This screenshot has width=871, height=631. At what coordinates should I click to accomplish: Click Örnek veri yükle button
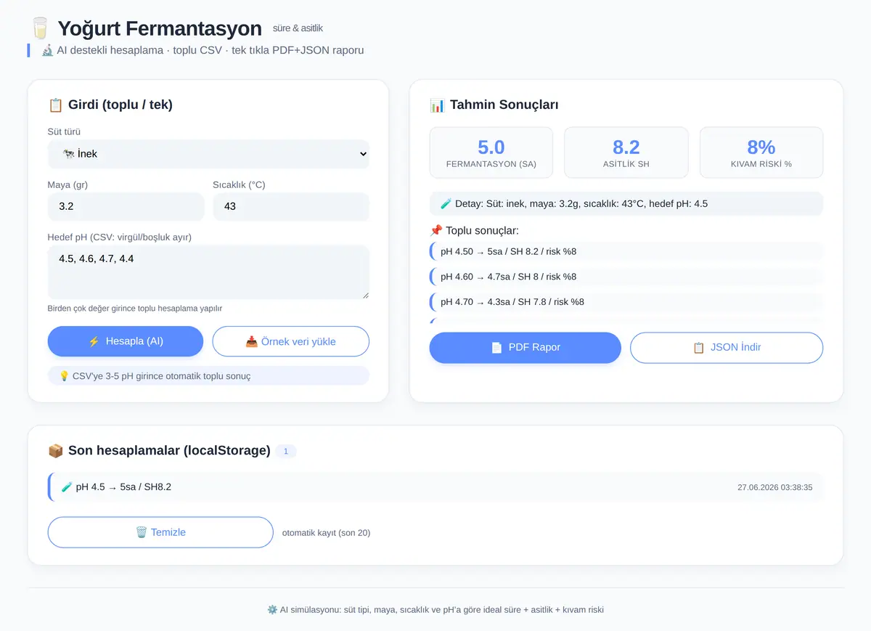pyautogui.click(x=291, y=341)
